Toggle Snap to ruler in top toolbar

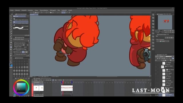click(x=62, y=13)
